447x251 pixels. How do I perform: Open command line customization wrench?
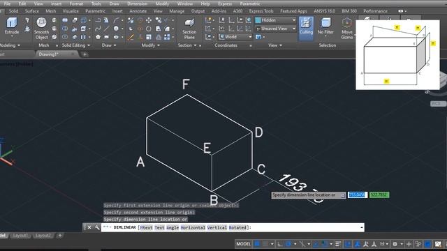[x=97, y=227]
